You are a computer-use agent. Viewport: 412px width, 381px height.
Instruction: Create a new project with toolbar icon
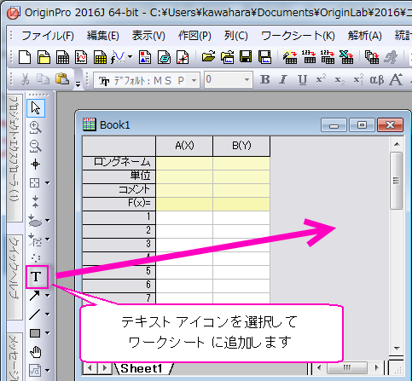[x=25, y=57]
